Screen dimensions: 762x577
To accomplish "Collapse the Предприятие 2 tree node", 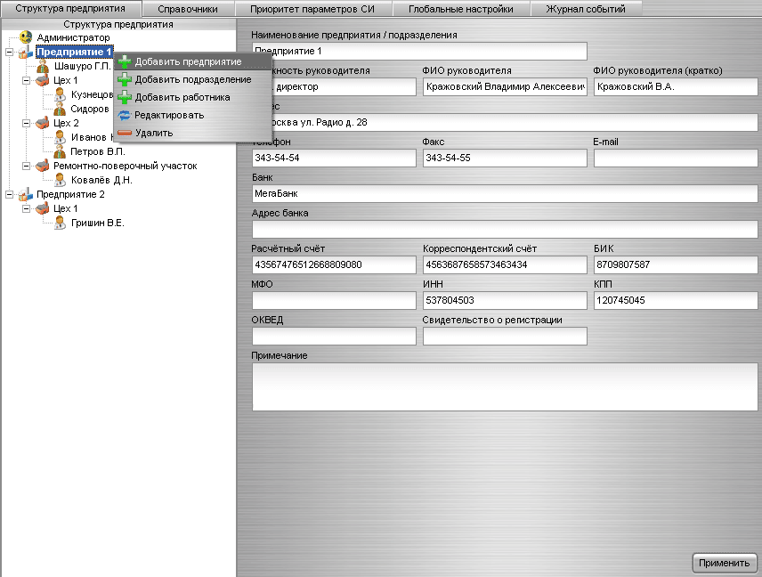I will [x=9, y=194].
